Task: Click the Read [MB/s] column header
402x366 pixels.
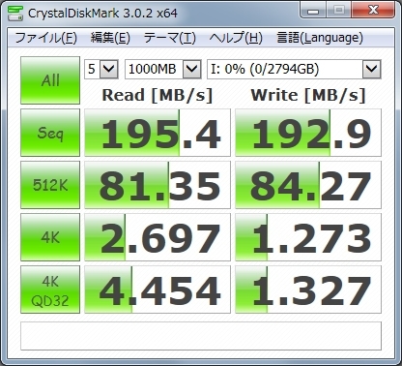Action: pyautogui.click(x=158, y=95)
